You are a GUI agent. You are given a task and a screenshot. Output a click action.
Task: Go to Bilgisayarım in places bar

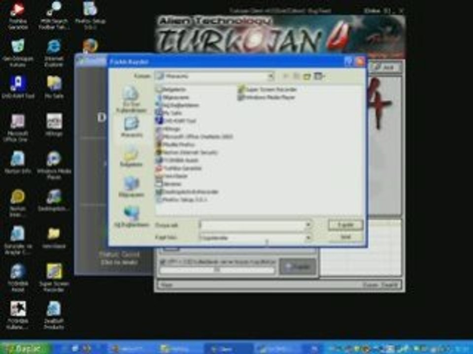pyautogui.click(x=131, y=187)
